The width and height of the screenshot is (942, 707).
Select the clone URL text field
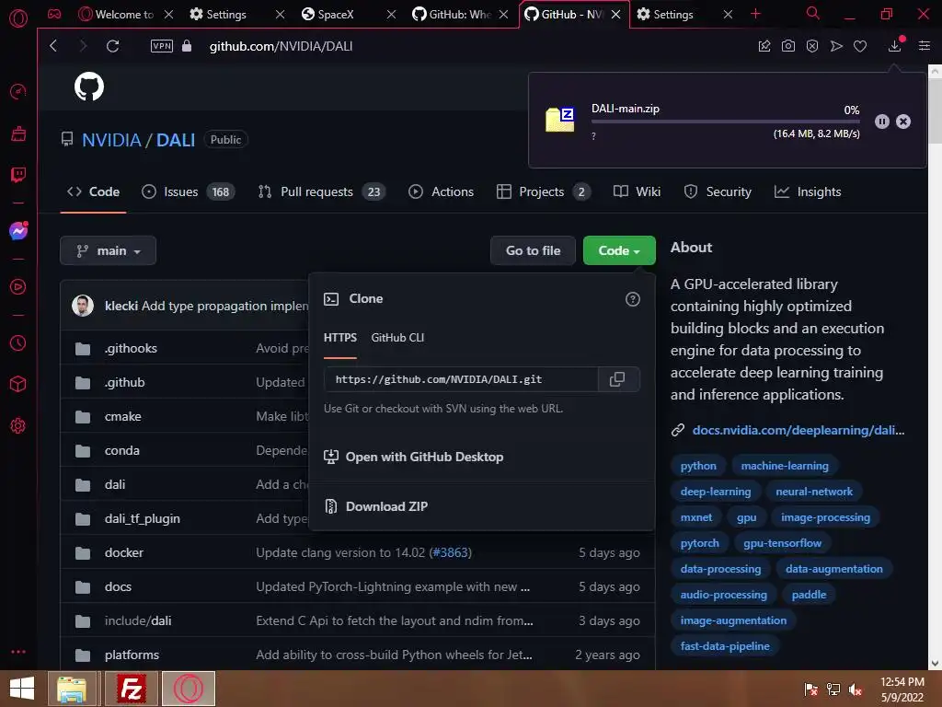(x=461, y=379)
